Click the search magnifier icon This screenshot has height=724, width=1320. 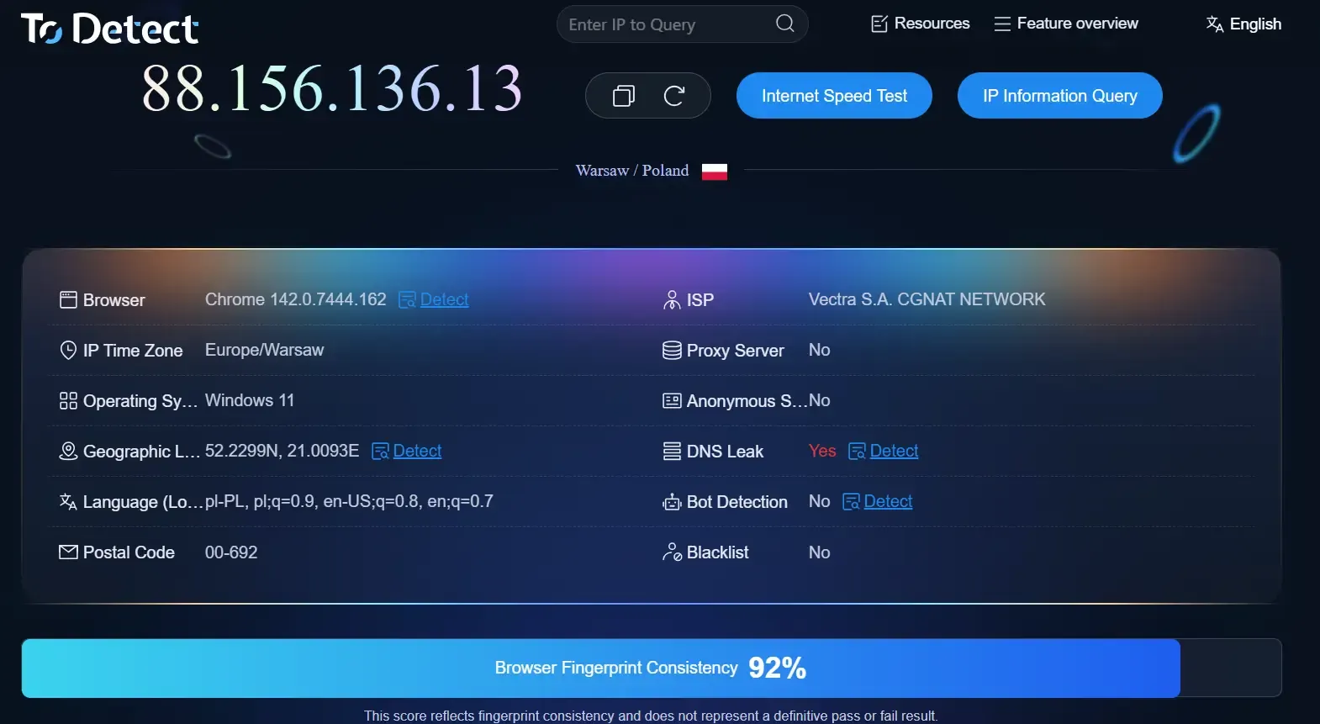click(784, 24)
